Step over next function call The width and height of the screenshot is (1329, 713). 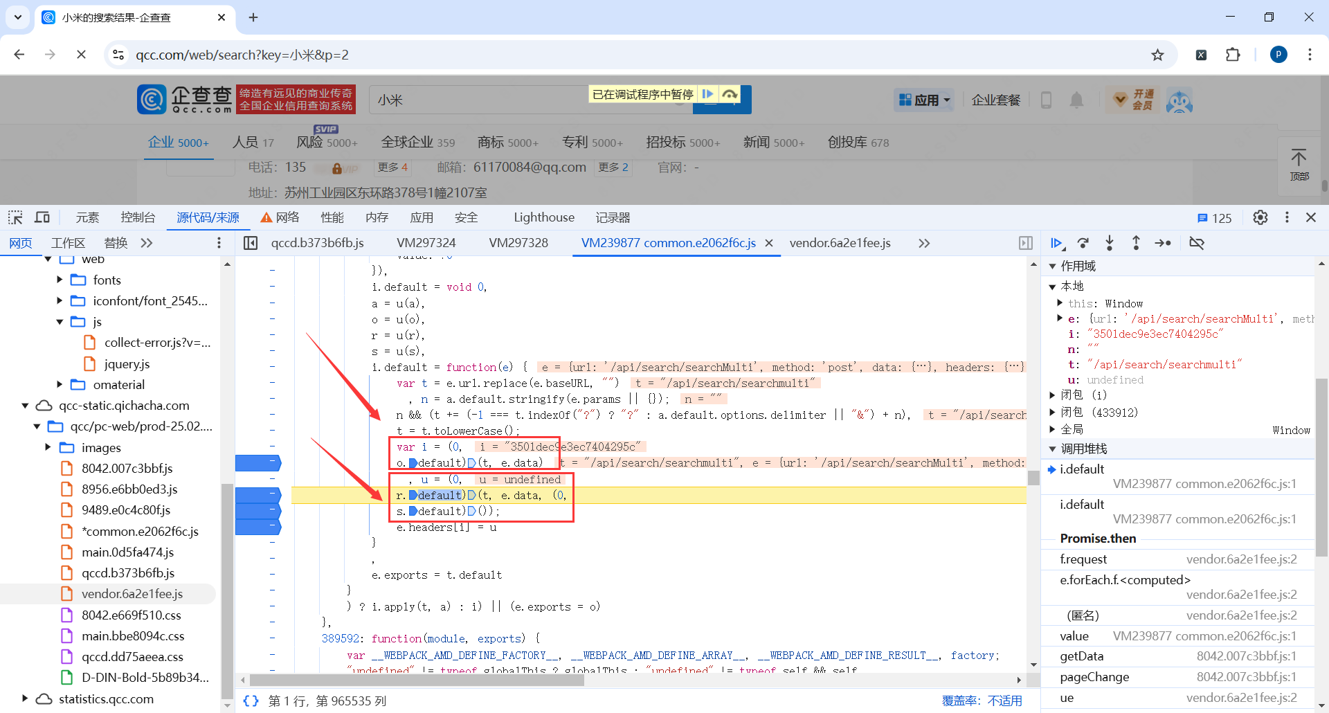1083,243
